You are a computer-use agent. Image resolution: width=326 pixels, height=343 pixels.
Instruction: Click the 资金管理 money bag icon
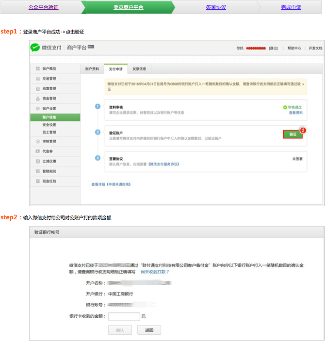pos(38,98)
